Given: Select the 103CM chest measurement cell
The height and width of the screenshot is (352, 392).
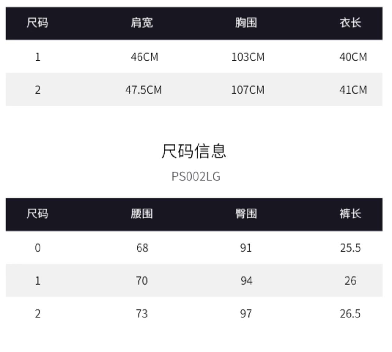Looking at the screenshot, I should click(248, 57).
